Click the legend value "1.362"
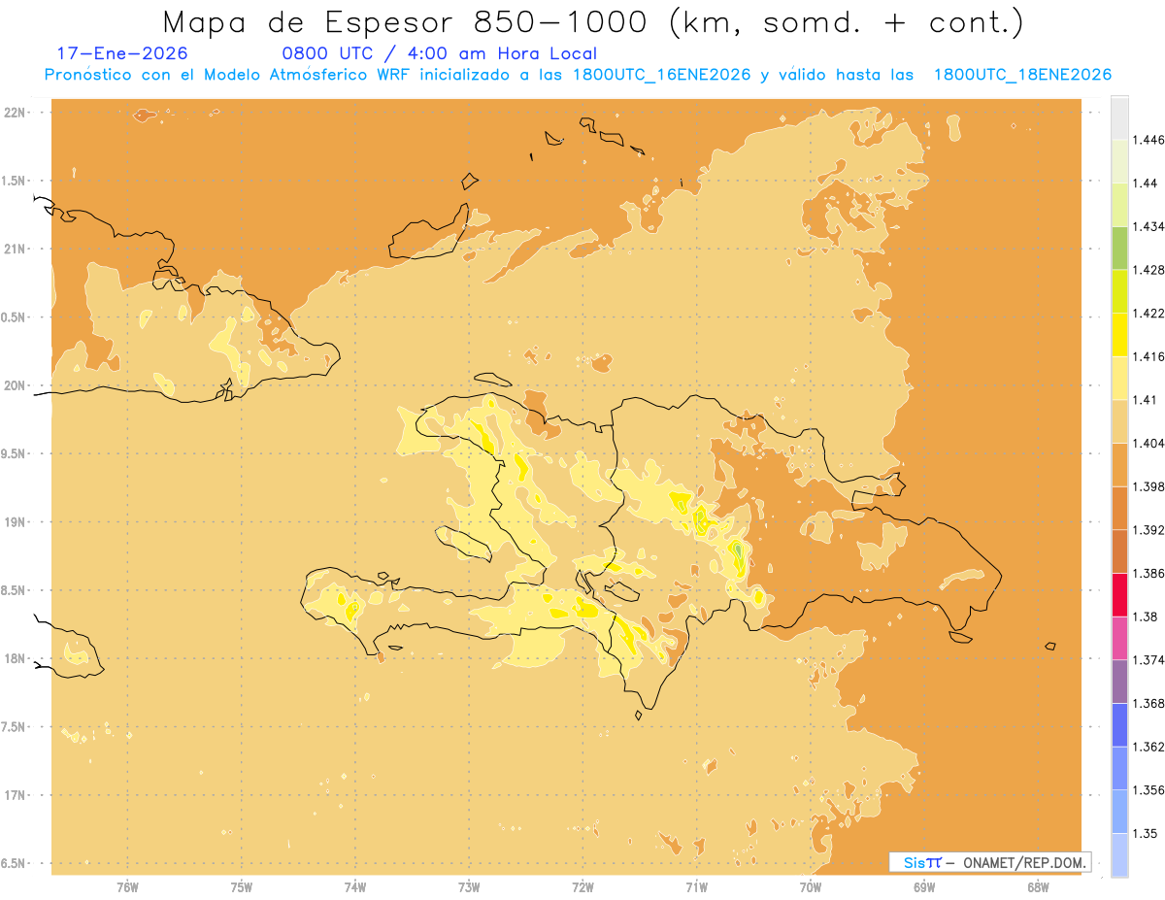Screen dimensions: 1165x900 pyautogui.click(x=1148, y=748)
